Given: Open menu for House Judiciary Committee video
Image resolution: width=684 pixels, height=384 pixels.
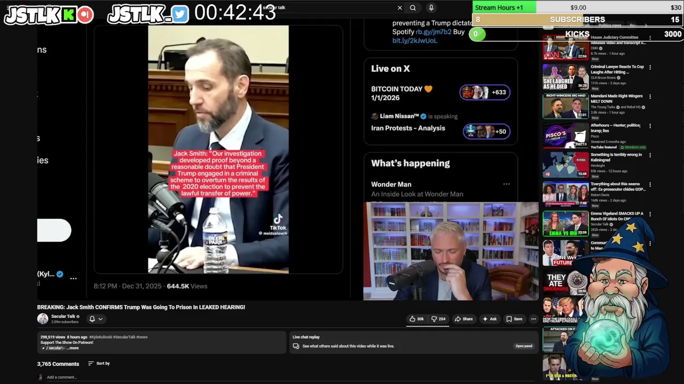Looking at the screenshot, I should coord(650,38).
